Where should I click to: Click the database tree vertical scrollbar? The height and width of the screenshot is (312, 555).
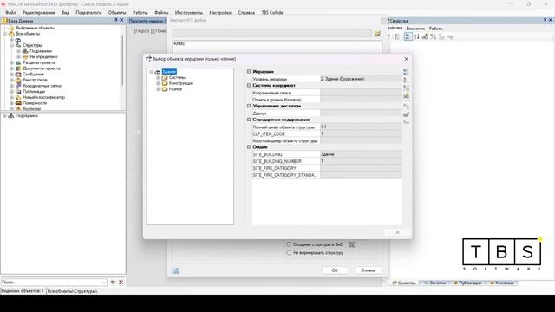tap(123, 60)
